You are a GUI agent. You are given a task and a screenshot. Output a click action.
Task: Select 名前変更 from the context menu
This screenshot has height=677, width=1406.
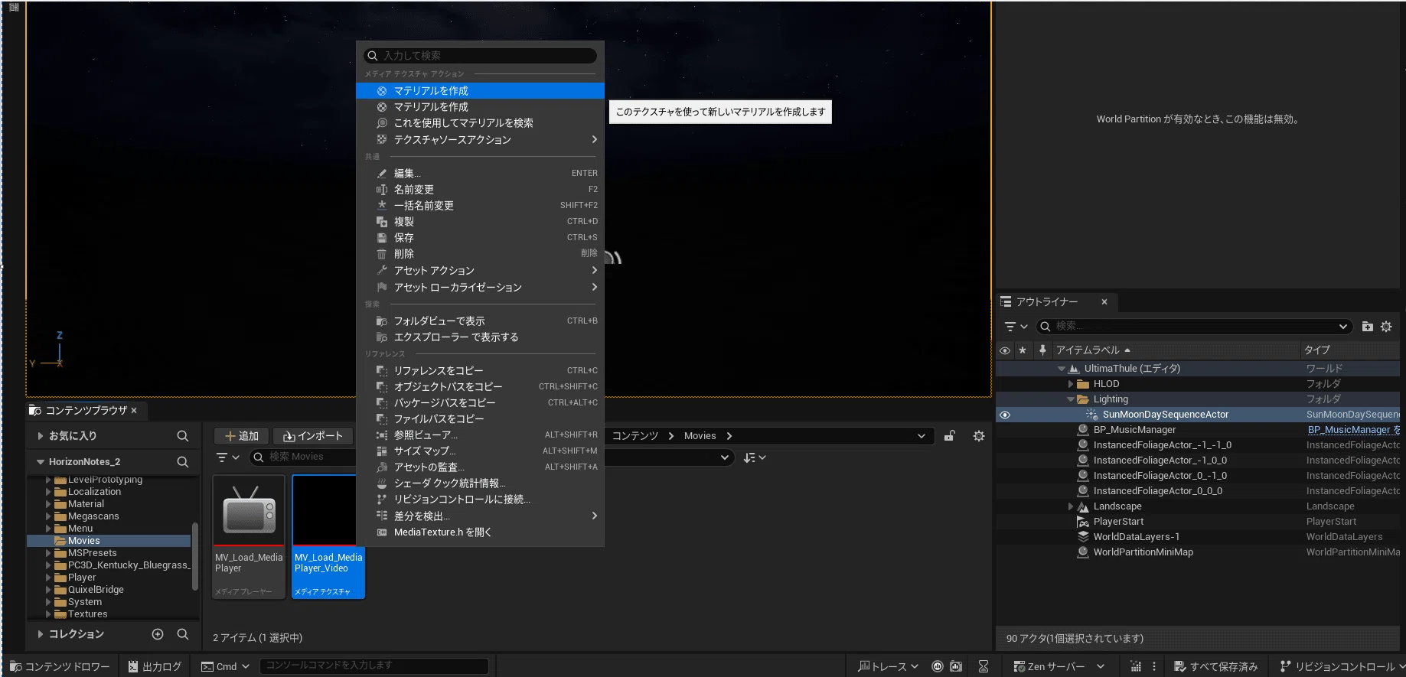481,190
